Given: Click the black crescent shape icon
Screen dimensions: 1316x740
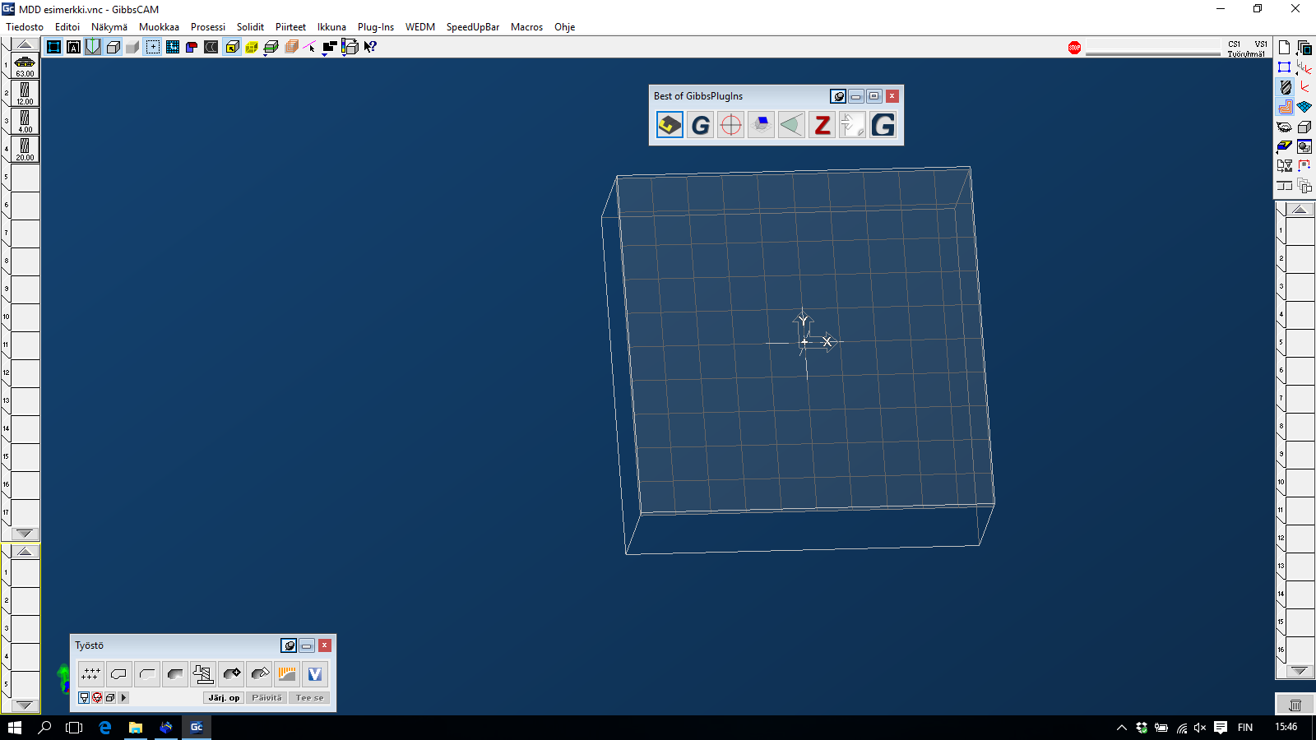Looking at the screenshot, I should [211, 47].
